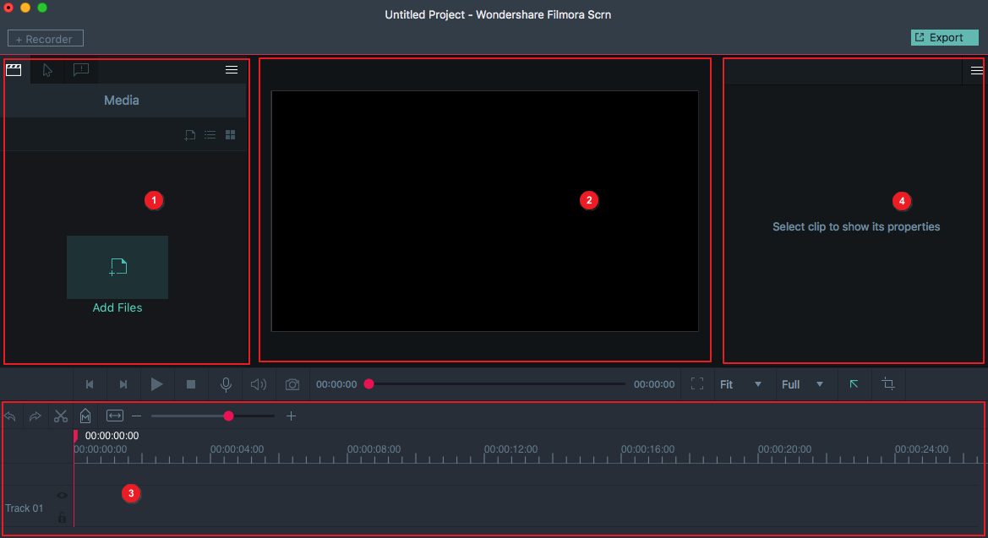Click the Add Files label

[x=117, y=307]
